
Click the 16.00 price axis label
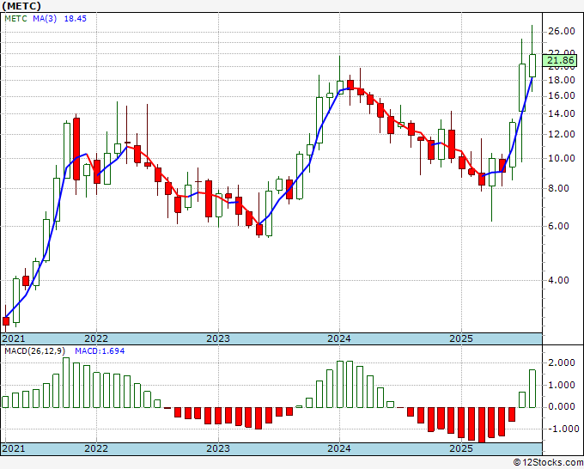[562, 95]
